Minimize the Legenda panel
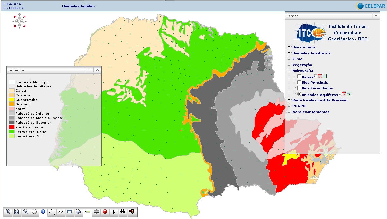The height and width of the screenshot is (219, 387). [90, 70]
